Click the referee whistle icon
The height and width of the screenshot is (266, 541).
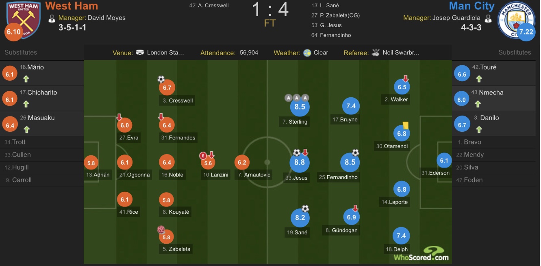(376, 52)
